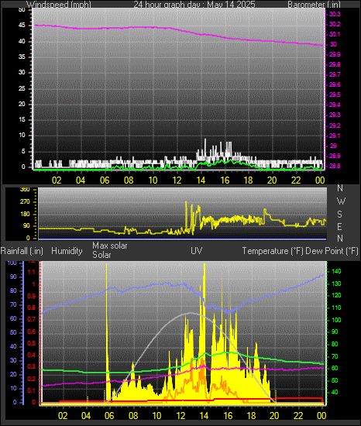Screen dimensions: 361x426
Task: Click the Max solar legend label
Action: (110, 246)
